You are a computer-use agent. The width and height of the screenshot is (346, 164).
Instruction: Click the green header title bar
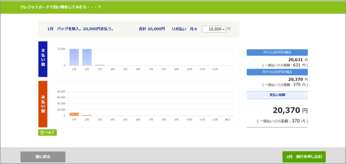point(173,7)
